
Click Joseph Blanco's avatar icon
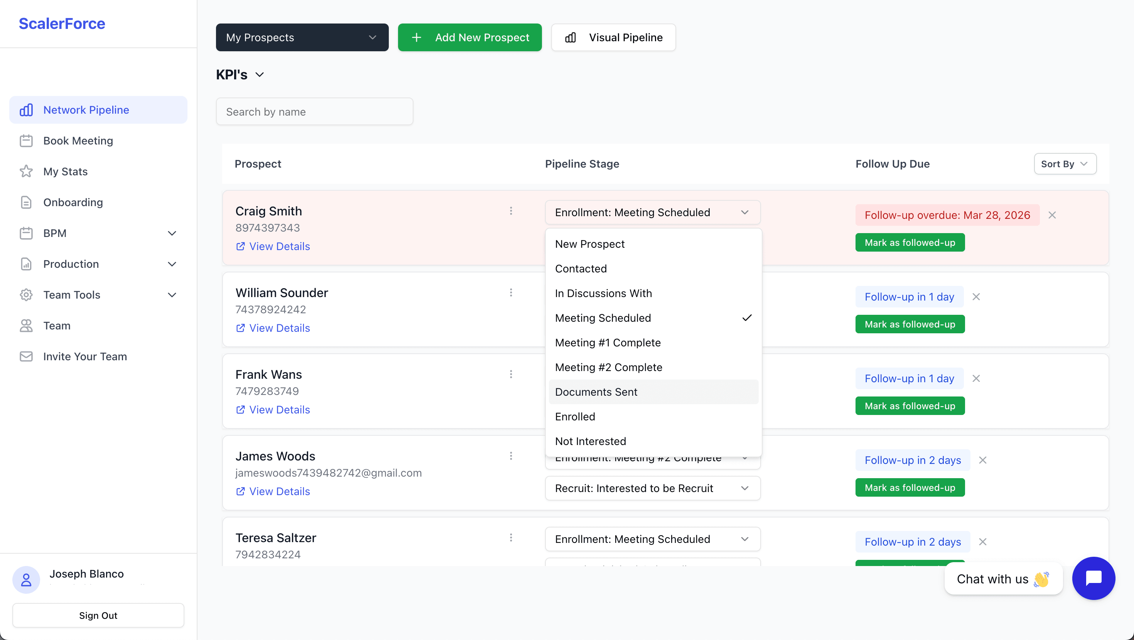pyautogui.click(x=26, y=580)
